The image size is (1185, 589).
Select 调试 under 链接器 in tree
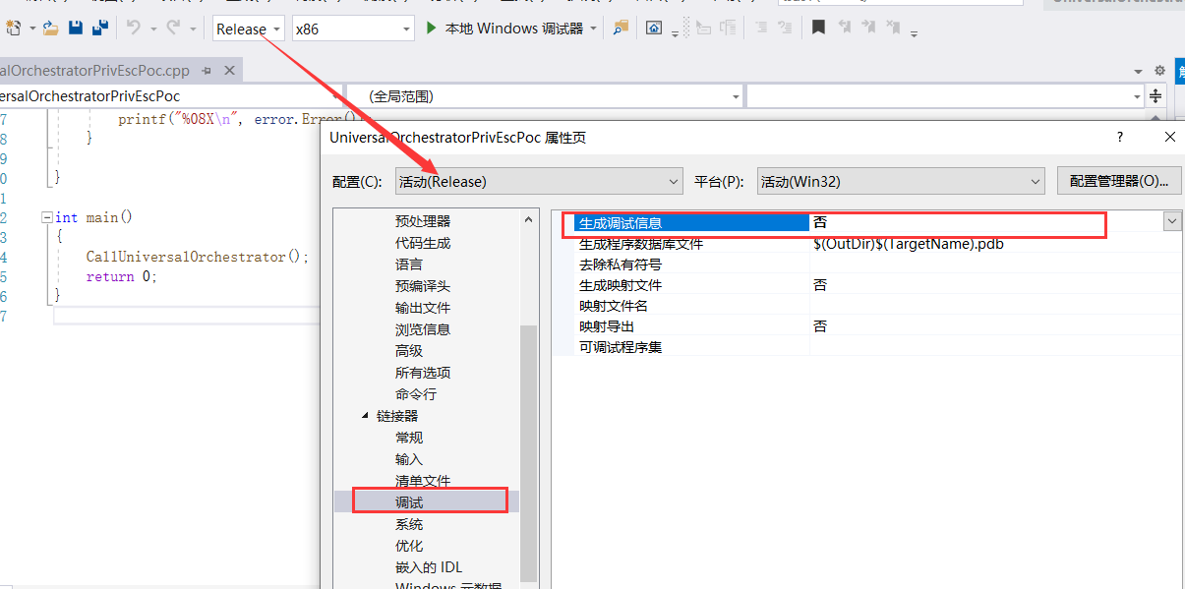pos(409,502)
